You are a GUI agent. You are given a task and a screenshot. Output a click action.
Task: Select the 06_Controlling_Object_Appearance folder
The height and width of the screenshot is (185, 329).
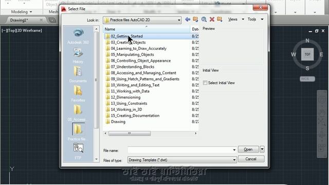click(x=140, y=61)
